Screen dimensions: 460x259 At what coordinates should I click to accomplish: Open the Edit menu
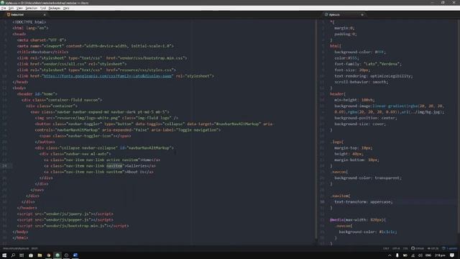(x=11, y=8)
